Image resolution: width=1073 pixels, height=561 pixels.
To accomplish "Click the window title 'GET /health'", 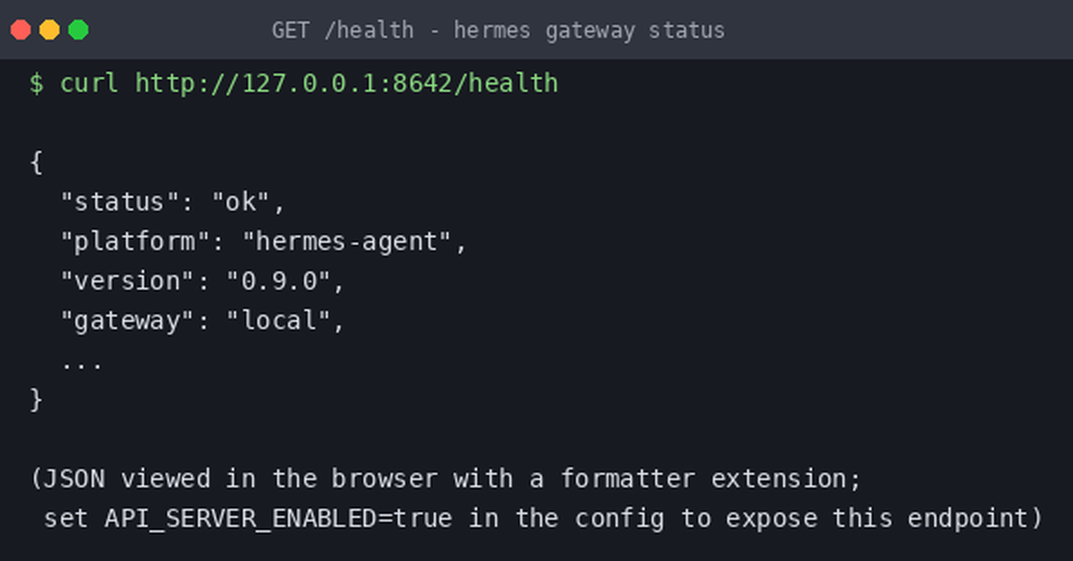I will click(343, 31).
